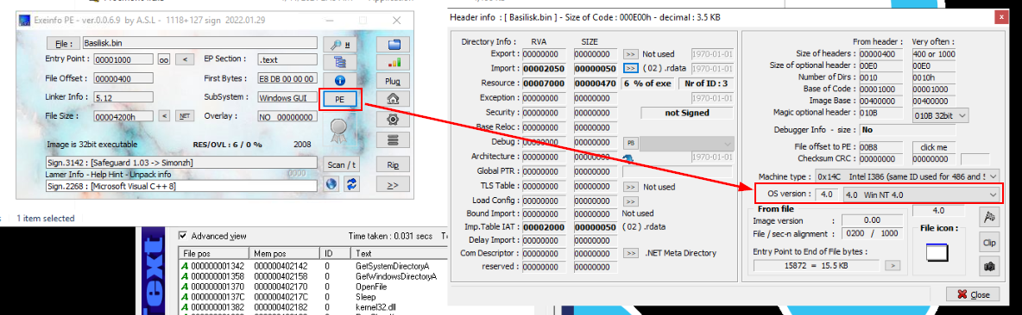Click the Clip button
The width and height of the screenshot is (1022, 315).
click(989, 243)
